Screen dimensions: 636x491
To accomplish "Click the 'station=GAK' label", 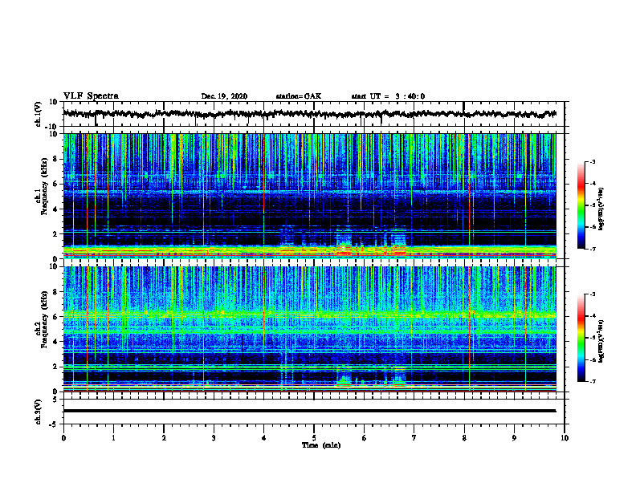I will (x=299, y=96).
